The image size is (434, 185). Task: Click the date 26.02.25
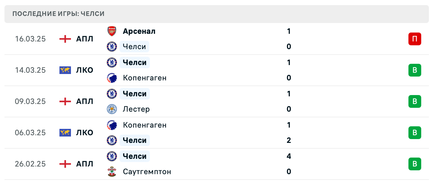[x=30, y=164]
